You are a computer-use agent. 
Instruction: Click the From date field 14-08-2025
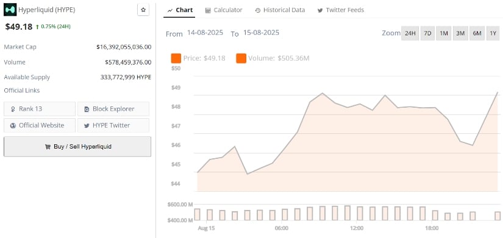(x=205, y=32)
